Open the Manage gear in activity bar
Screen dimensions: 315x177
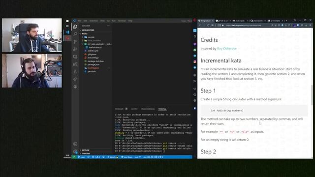[75, 151]
